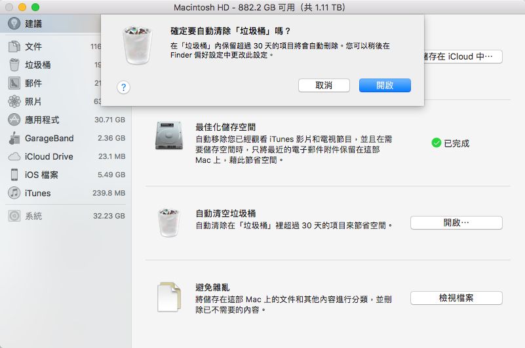
Task: Click the 儲存在 iCloud 中… button
Action: tap(463, 56)
